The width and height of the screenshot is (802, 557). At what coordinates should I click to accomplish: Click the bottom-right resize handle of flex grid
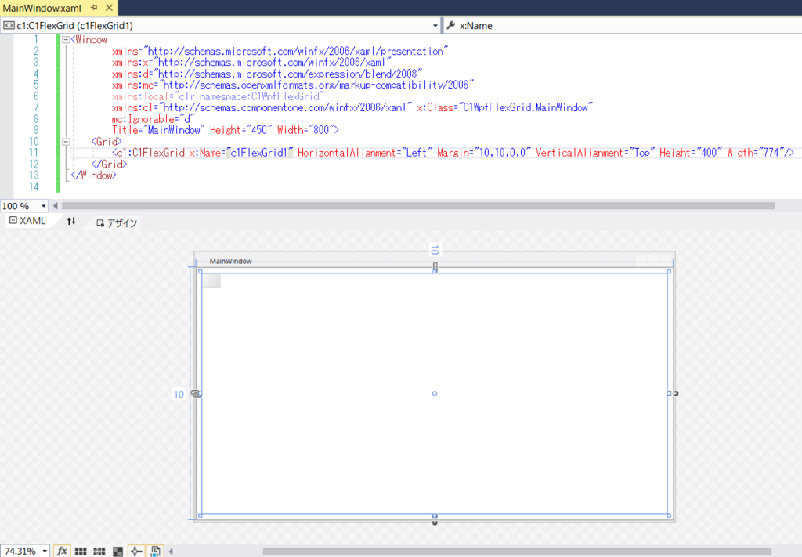(669, 515)
